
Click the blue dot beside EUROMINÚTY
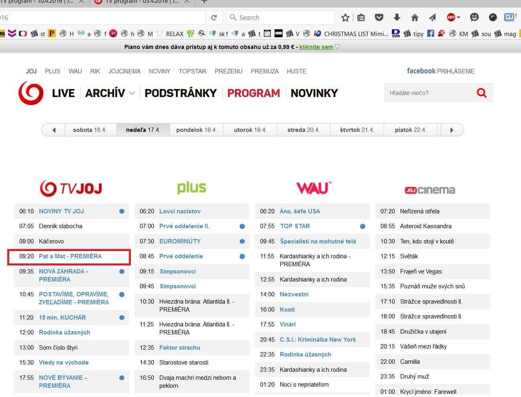click(242, 241)
